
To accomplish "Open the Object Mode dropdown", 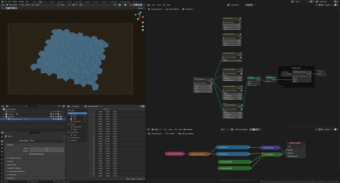I will tap(13, 5).
